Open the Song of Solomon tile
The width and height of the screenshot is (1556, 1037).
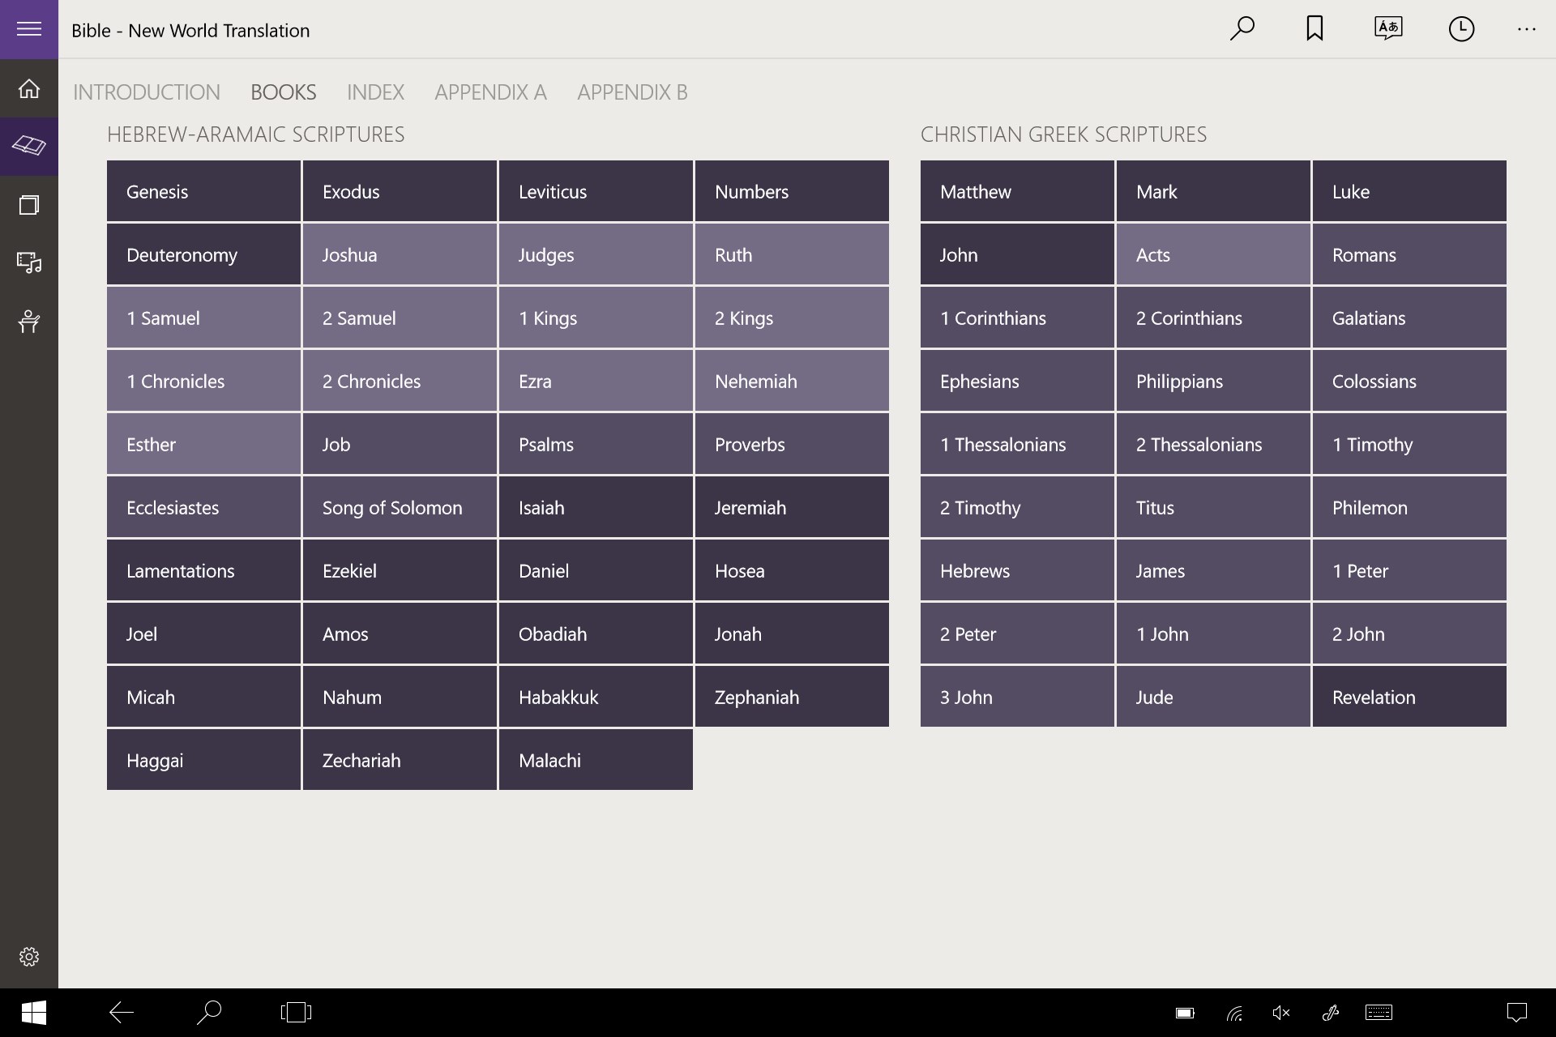click(400, 507)
